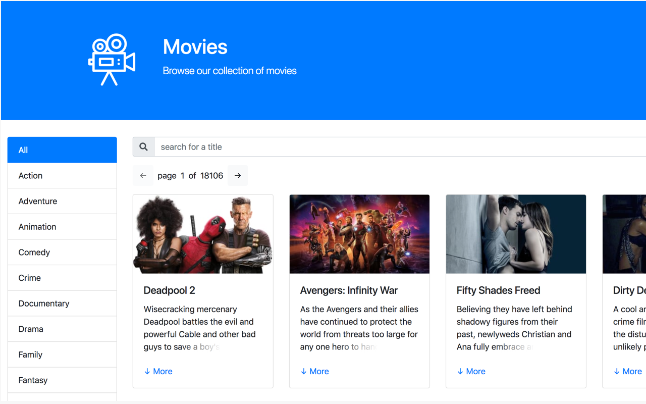Image resolution: width=646 pixels, height=404 pixels.
Task: Click the movie camera logo icon
Action: [111, 59]
